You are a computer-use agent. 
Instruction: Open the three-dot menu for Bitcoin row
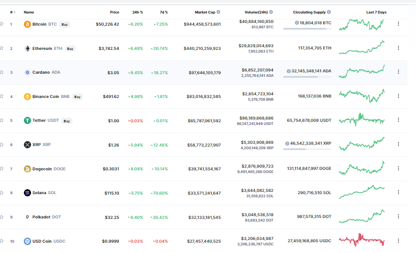click(x=398, y=23)
